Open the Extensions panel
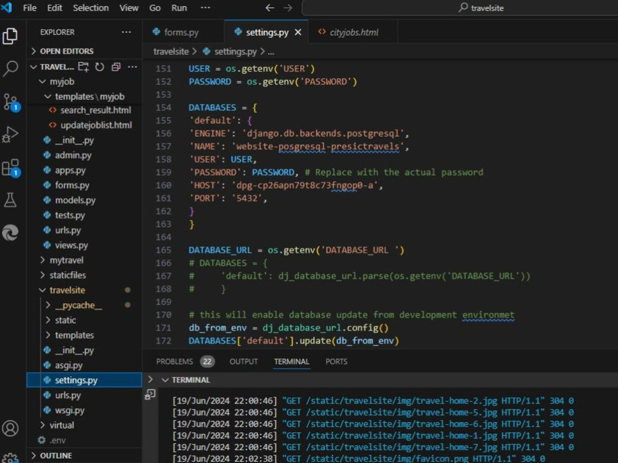 [11, 167]
